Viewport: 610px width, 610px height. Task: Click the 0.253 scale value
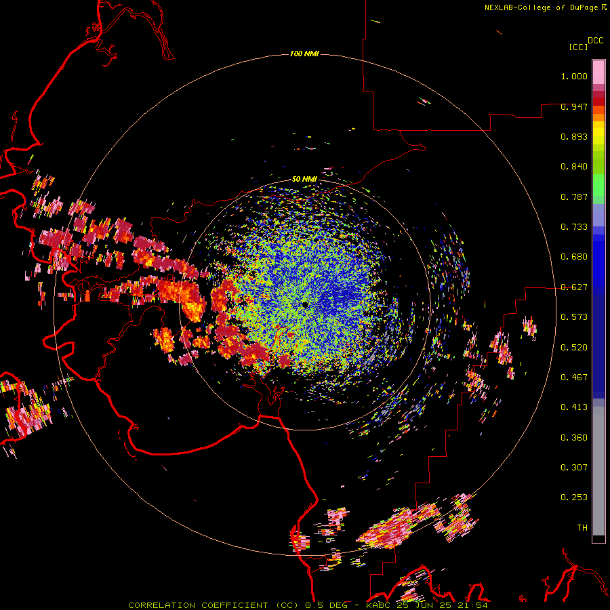574,497
